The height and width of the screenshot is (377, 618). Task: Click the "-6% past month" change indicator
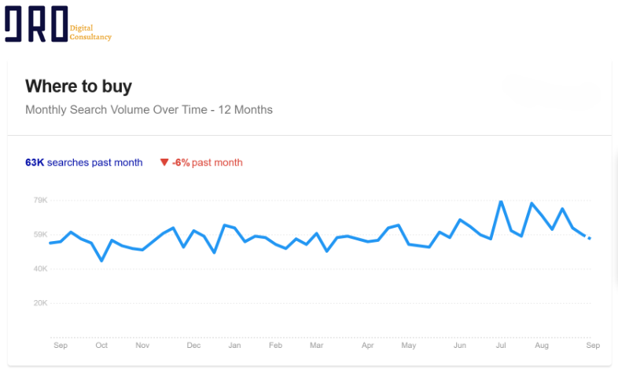[208, 163]
